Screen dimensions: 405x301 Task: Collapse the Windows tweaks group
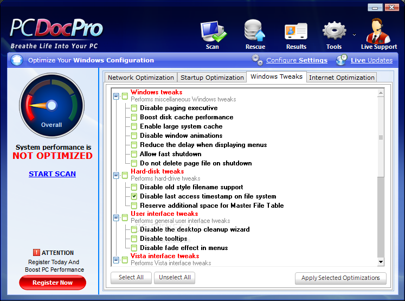click(x=116, y=97)
